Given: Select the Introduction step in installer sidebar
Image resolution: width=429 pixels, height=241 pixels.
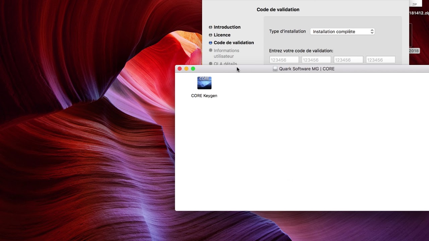Looking at the screenshot, I should [x=227, y=27].
